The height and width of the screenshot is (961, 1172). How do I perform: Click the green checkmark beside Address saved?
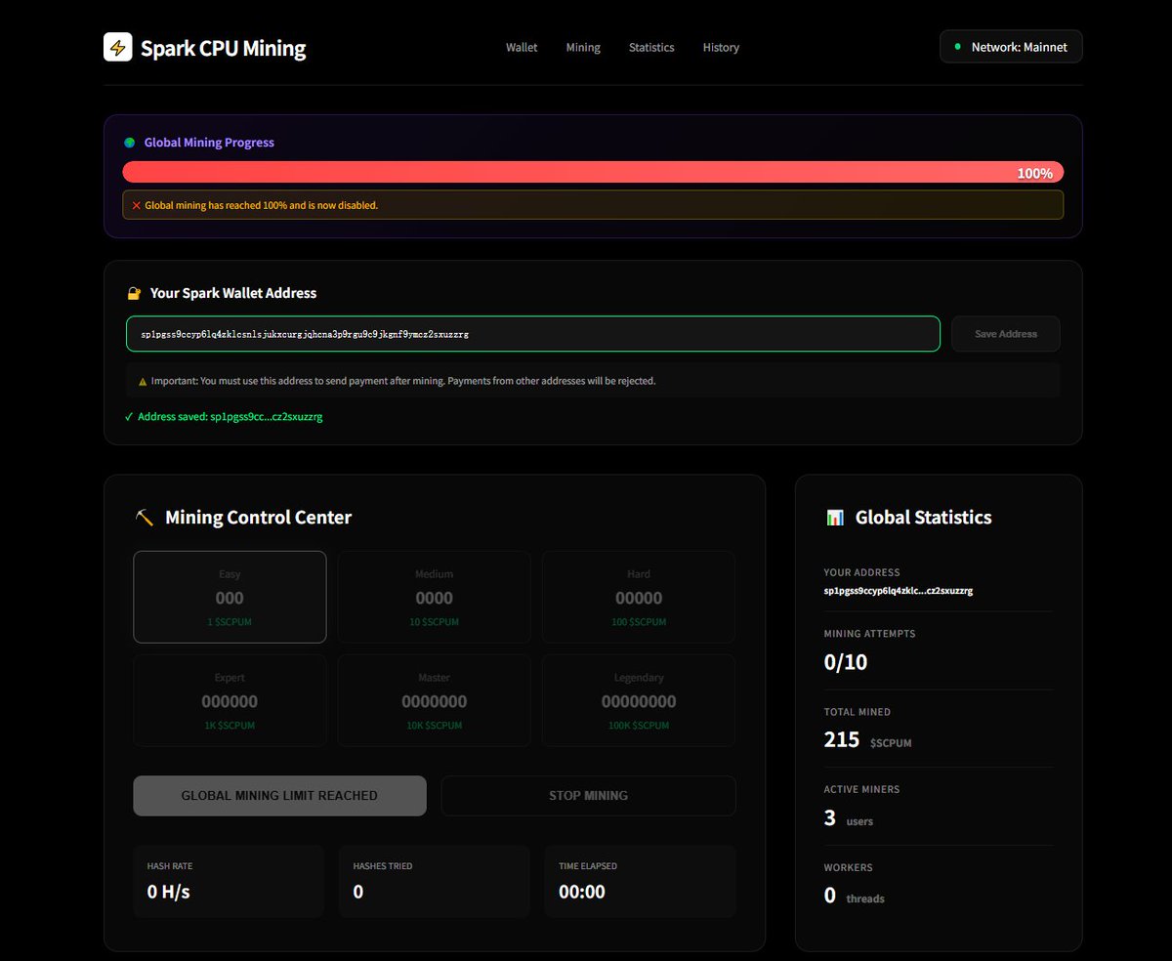coord(129,417)
